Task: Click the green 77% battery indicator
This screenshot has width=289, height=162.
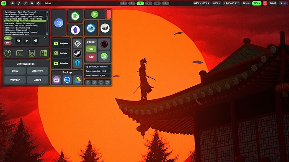Action: click(257, 3)
